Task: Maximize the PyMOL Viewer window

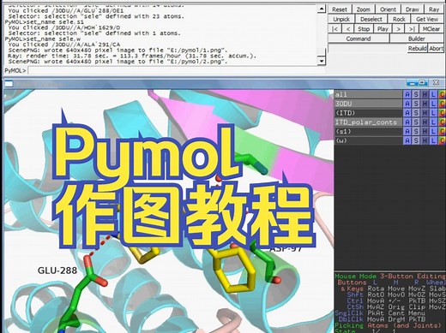Action: pyautogui.click(x=423, y=83)
